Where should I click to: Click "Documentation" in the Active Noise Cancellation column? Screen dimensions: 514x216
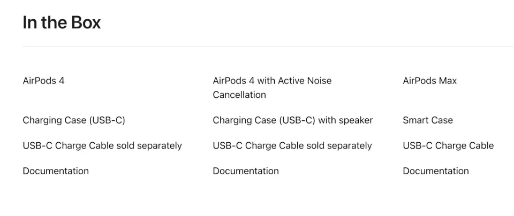point(246,171)
